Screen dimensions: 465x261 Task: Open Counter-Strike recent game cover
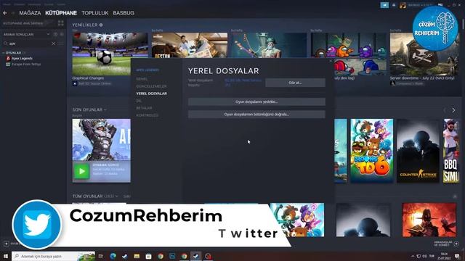(418, 151)
